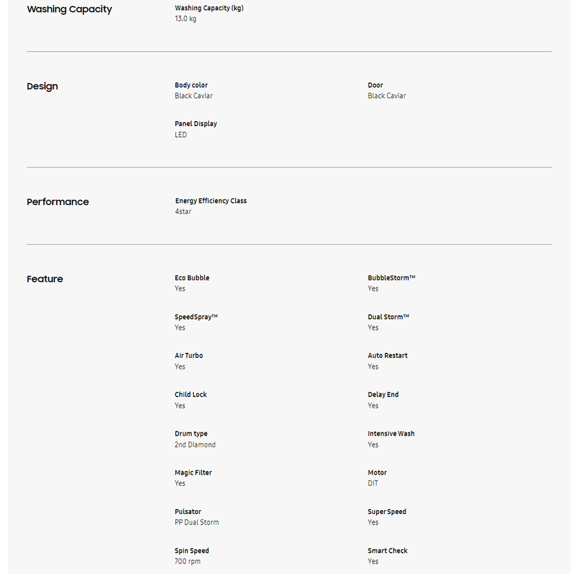This screenshot has height=574, width=574.
Task: Click the Eco Bubble feature label
Action: click(x=192, y=278)
